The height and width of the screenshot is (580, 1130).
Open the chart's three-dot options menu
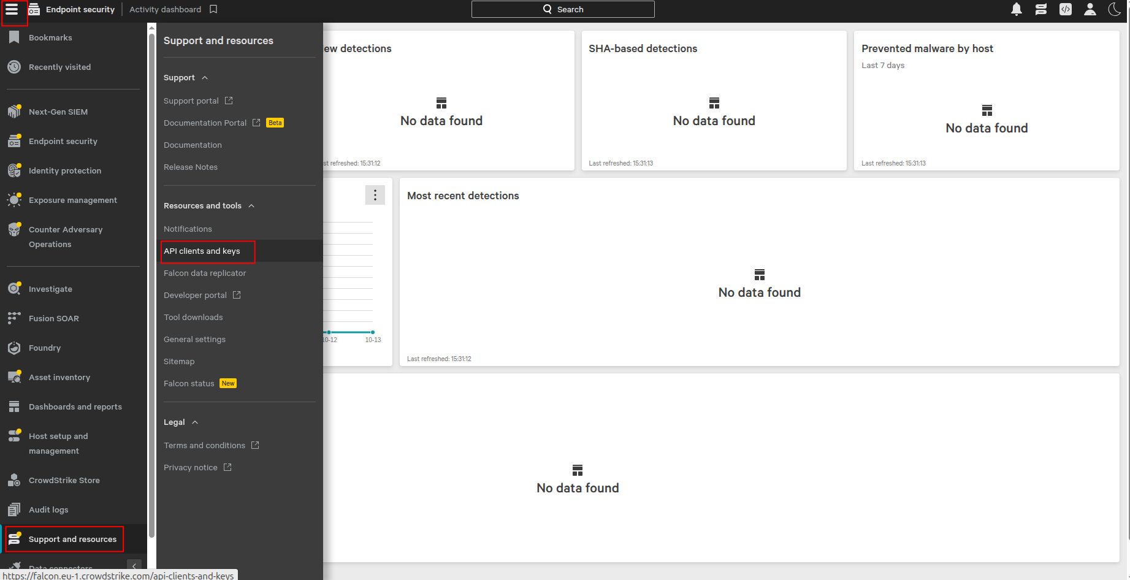tap(375, 195)
